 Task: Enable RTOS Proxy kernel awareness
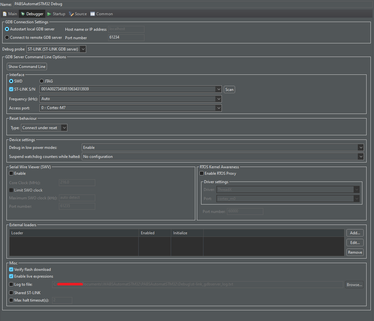click(x=201, y=173)
